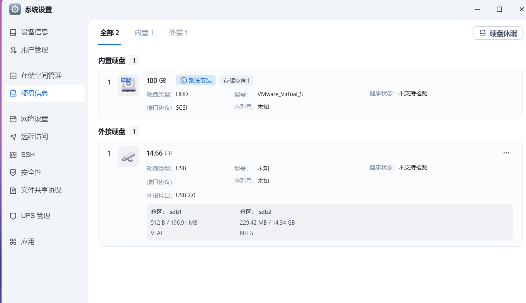Click the 外接硬盘 section heading
This screenshot has width=526, height=303.
coord(112,132)
